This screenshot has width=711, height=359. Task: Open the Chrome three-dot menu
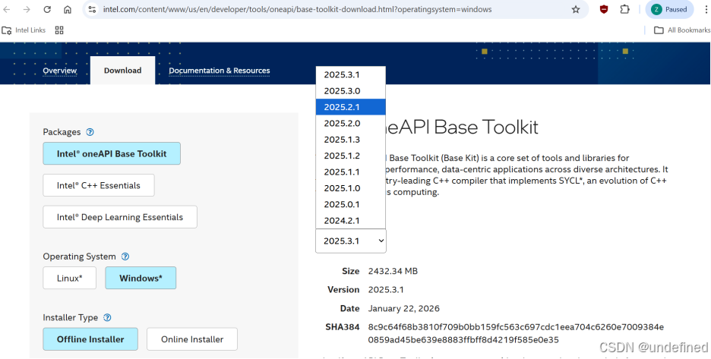pos(705,10)
